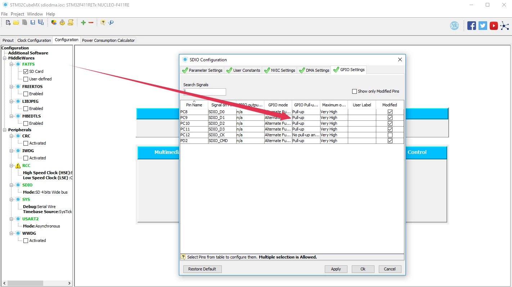Activate the WWDG checkbox
Image resolution: width=512 pixels, height=287 pixels.
pyautogui.click(x=26, y=240)
